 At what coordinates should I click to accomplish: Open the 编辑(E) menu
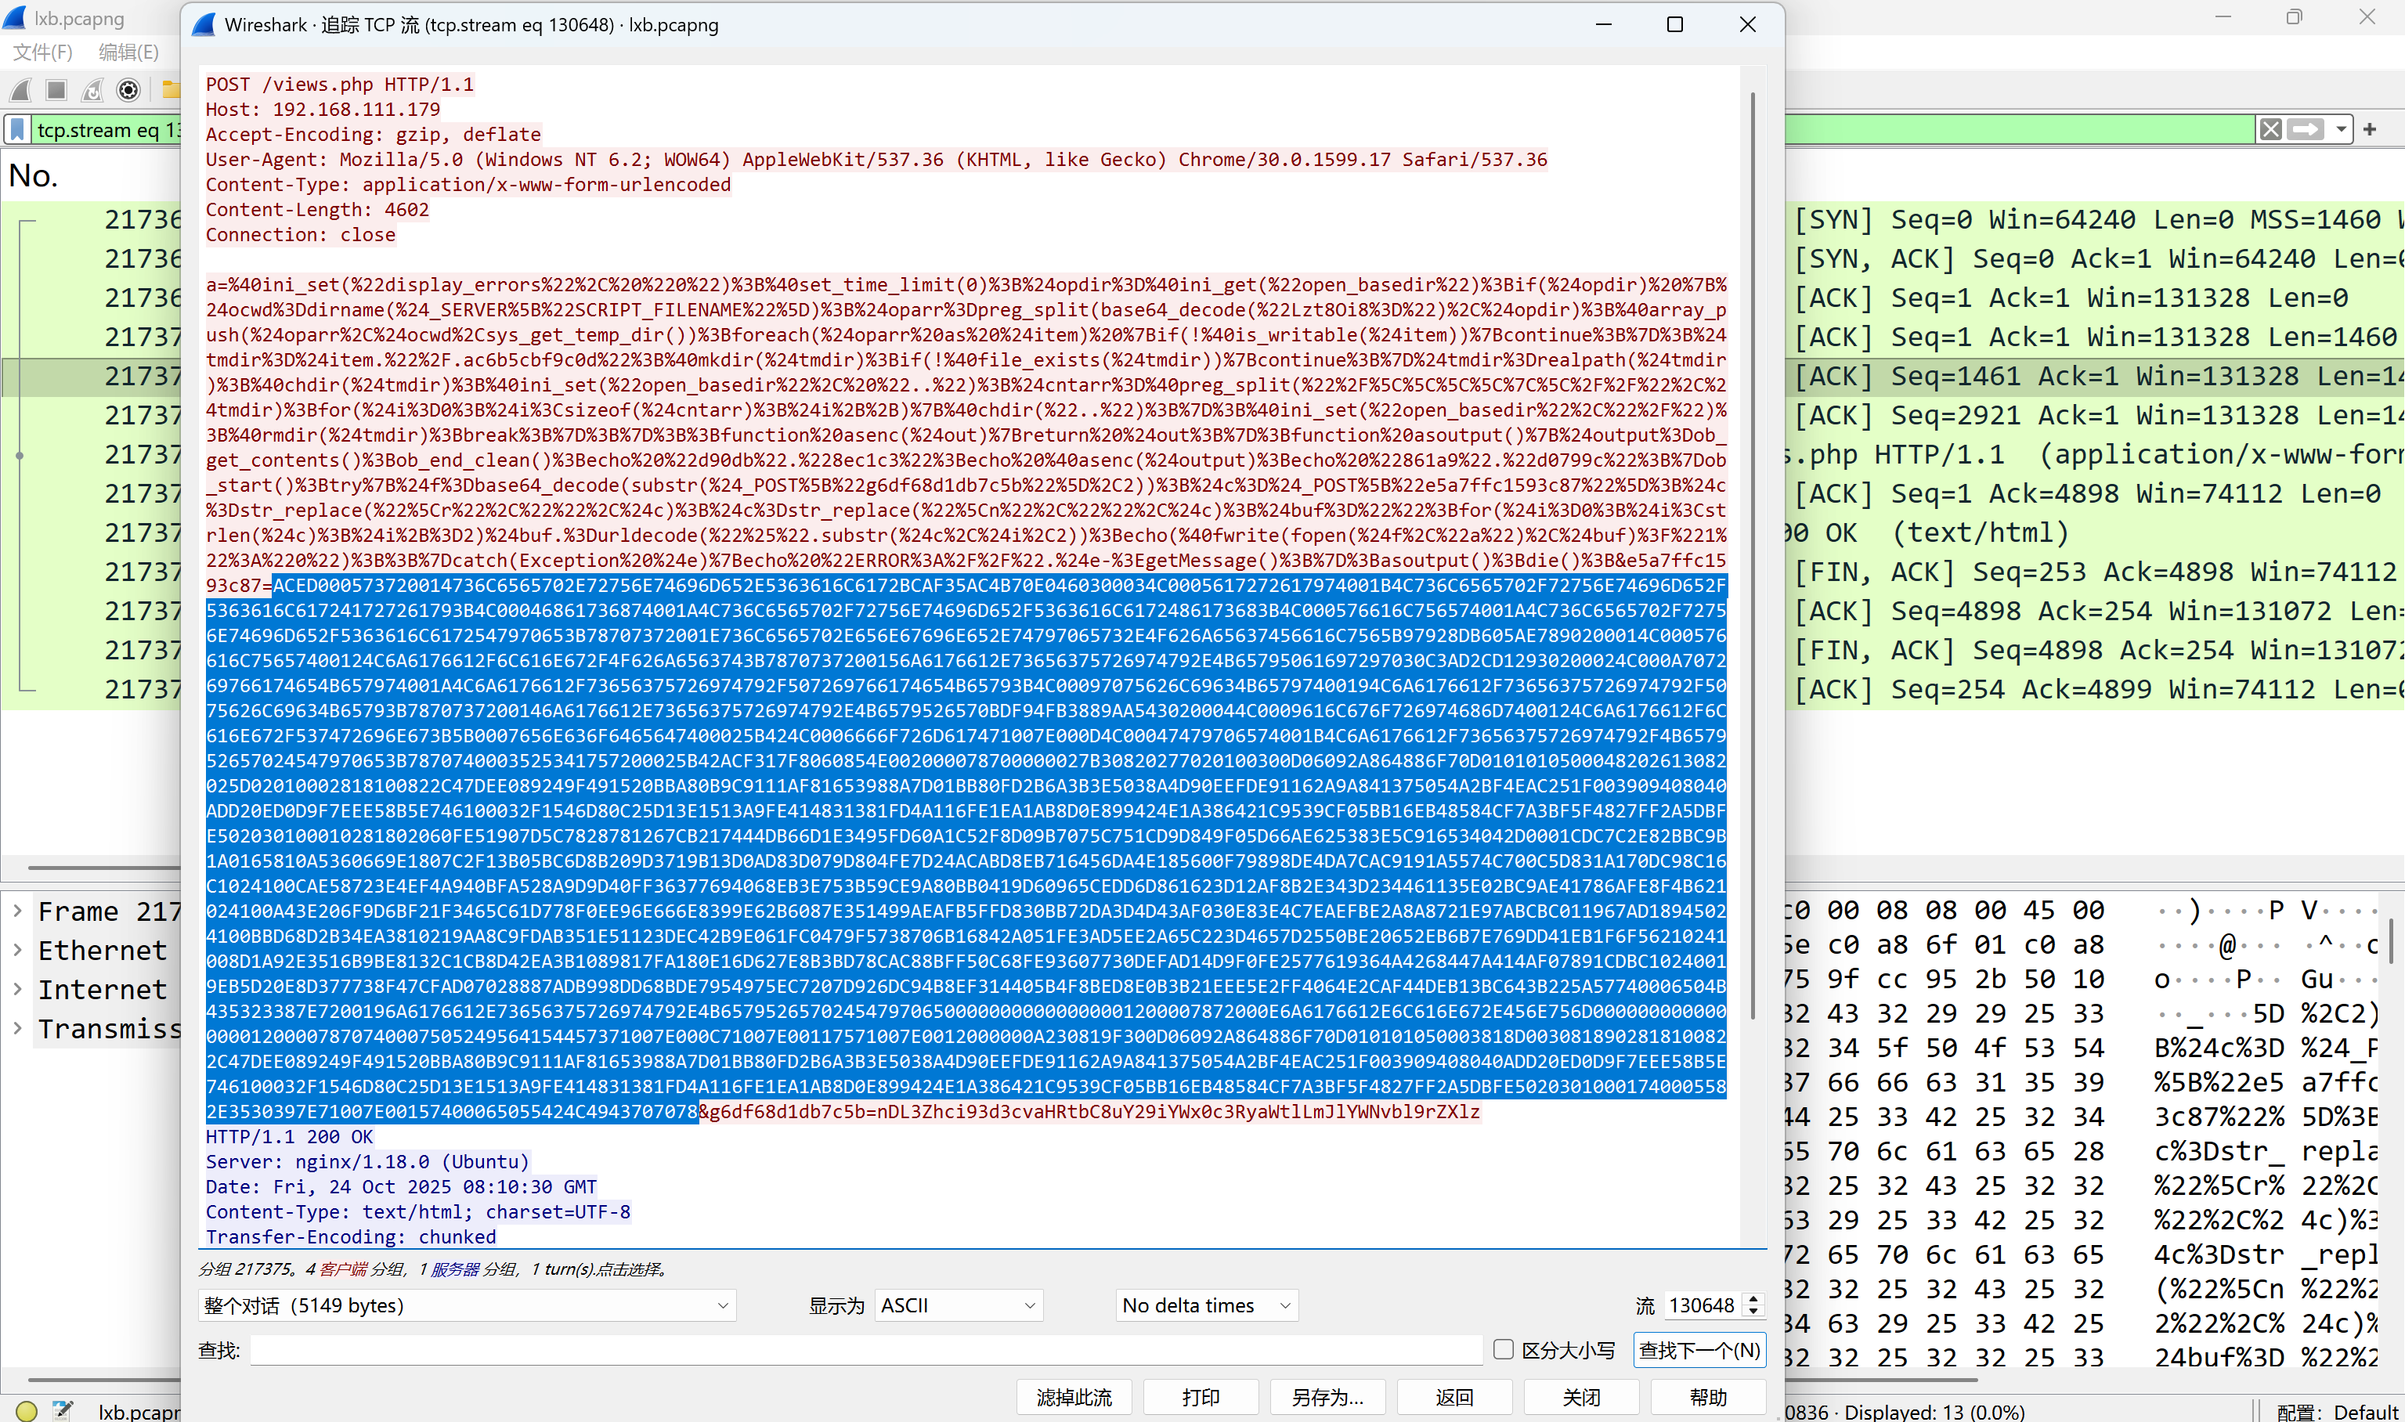point(128,52)
